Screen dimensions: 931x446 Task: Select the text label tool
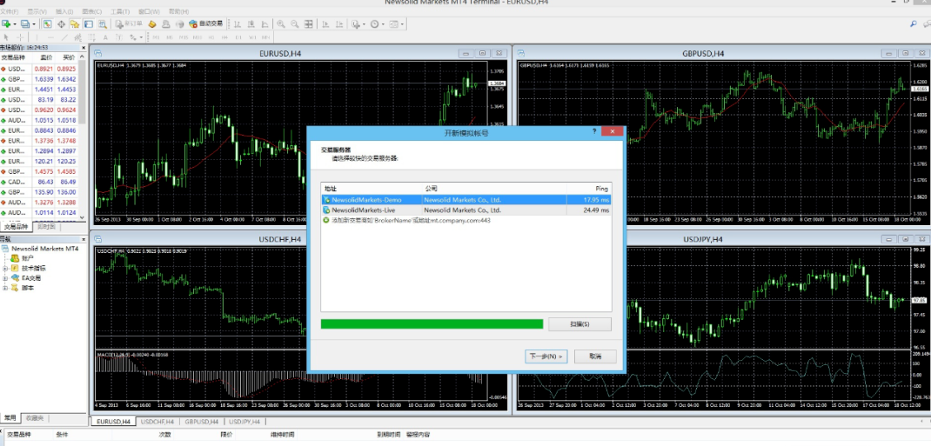point(118,37)
